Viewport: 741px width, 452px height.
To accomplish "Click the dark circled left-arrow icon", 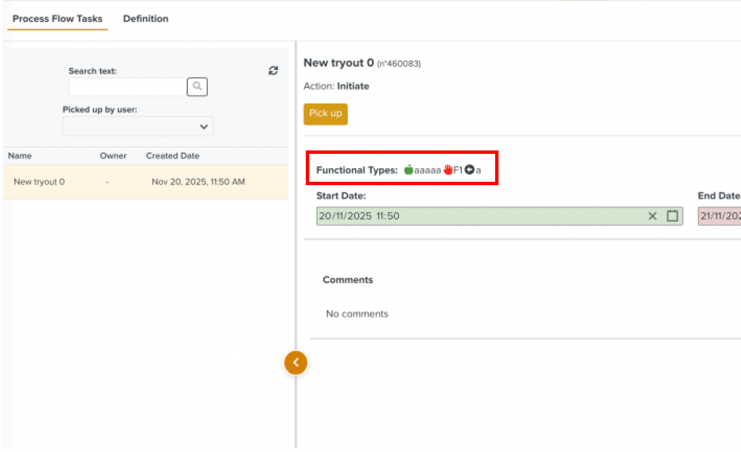I will (x=469, y=170).
